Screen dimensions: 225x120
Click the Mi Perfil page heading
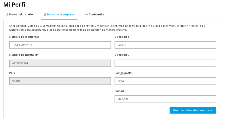coord(15,5)
